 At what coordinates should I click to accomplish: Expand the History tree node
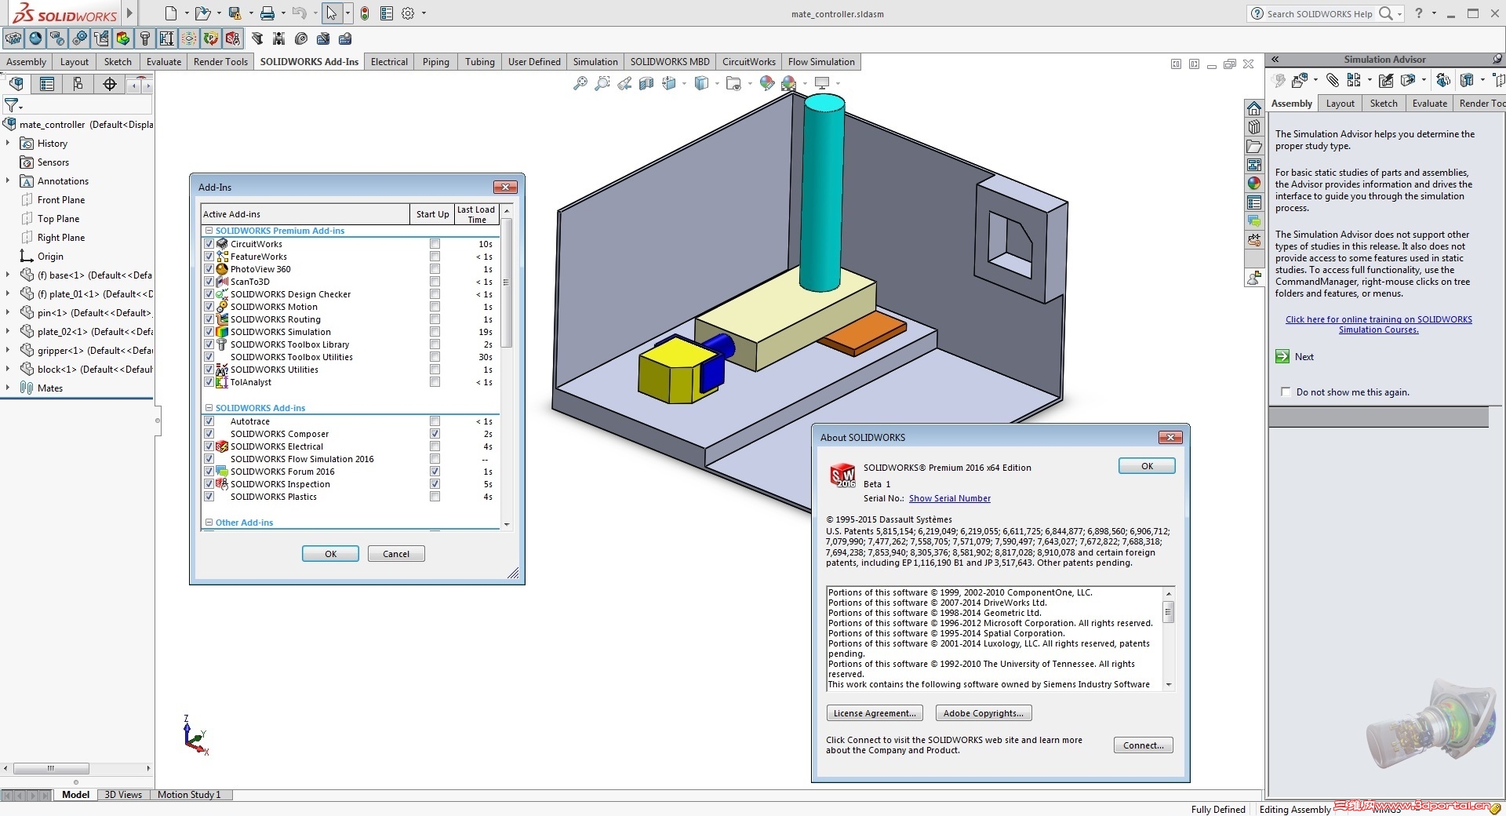8,144
